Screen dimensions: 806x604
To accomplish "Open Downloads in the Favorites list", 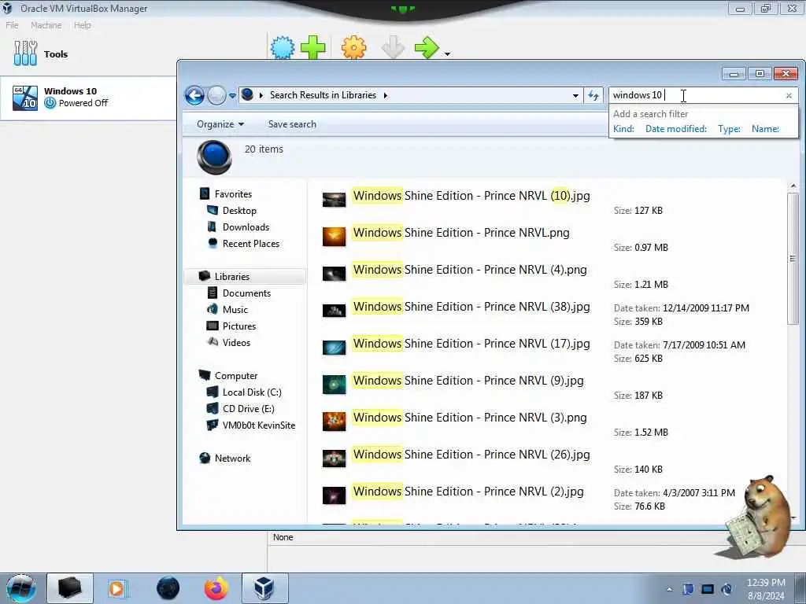I will [x=246, y=227].
